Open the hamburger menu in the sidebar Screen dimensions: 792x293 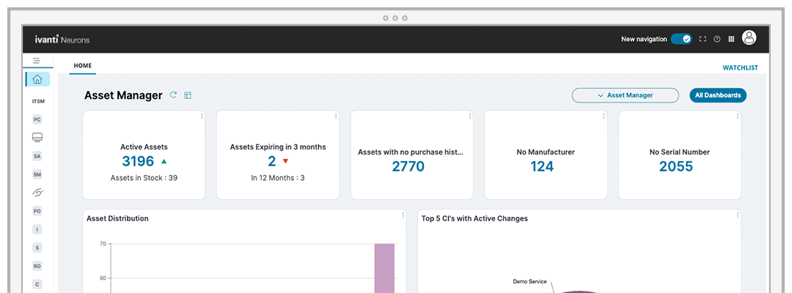pos(37,61)
